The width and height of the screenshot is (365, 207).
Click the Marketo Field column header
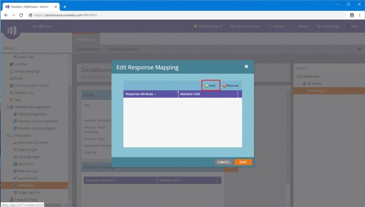(x=208, y=94)
